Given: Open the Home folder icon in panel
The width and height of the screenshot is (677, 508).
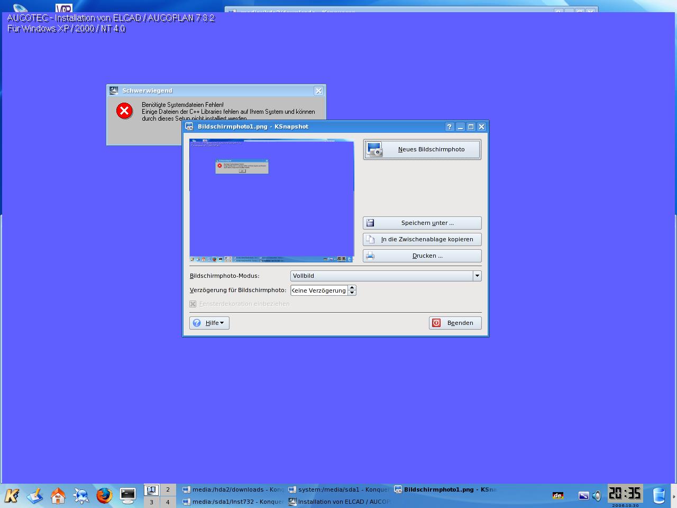Looking at the screenshot, I should [x=58, y=496].
